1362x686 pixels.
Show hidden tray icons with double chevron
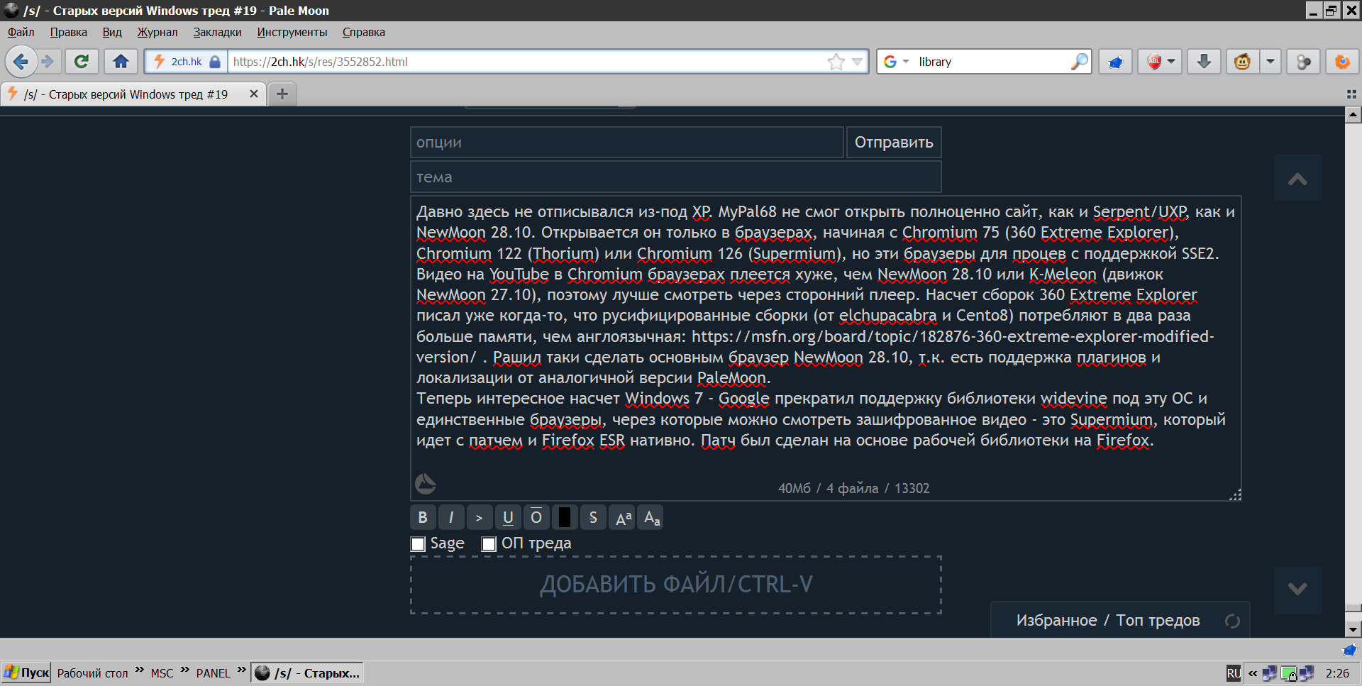pos(1253,673)
